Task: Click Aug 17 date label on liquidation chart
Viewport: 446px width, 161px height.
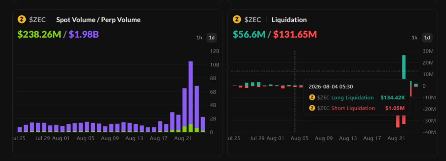Action: [373, 139]
